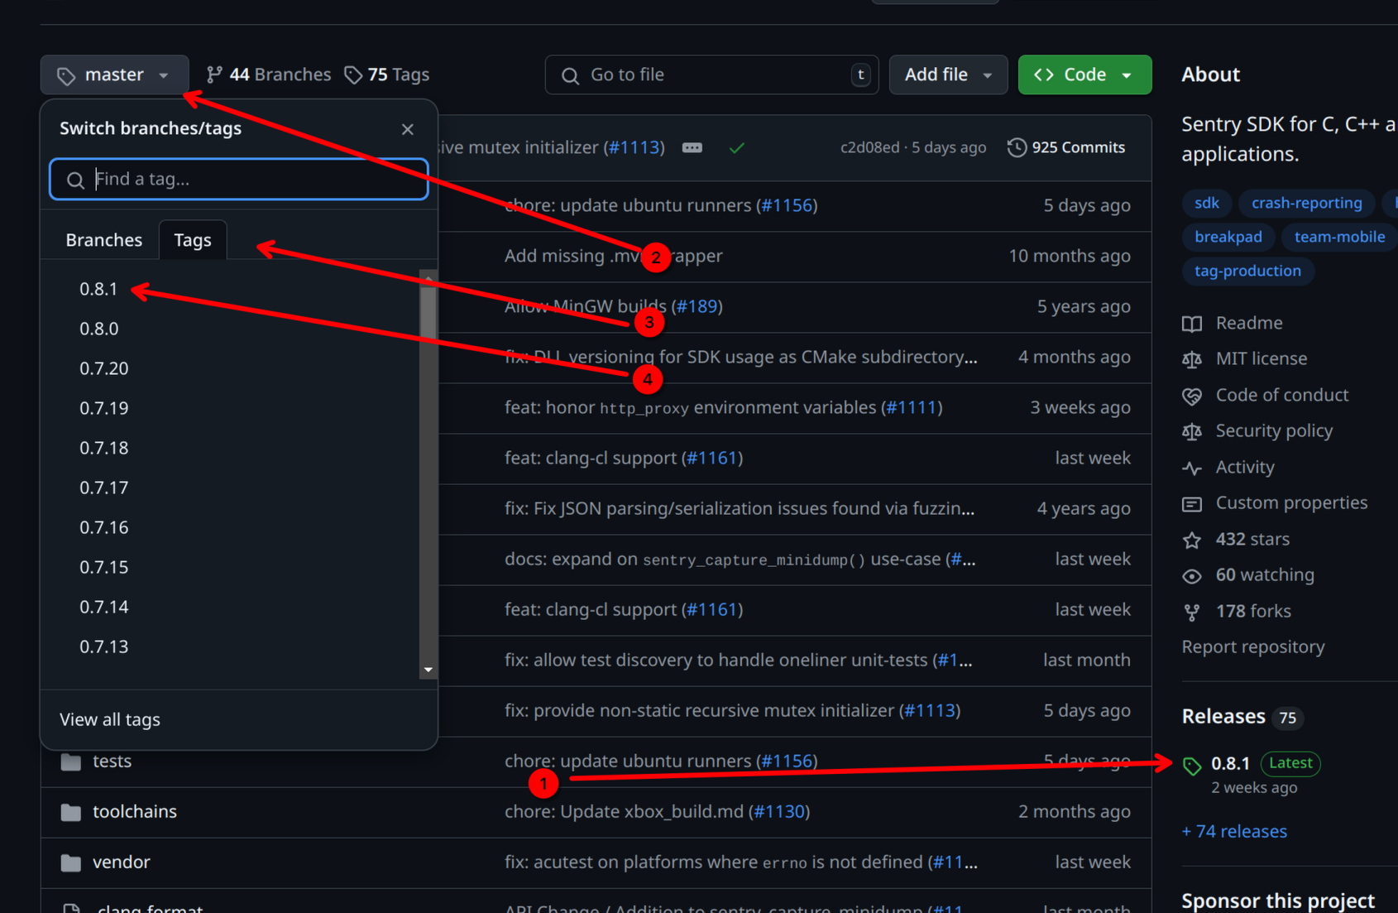This screenshot has width=1398, height=913.
Task: Focus the Find a tag input
Action: pos(248,179)
